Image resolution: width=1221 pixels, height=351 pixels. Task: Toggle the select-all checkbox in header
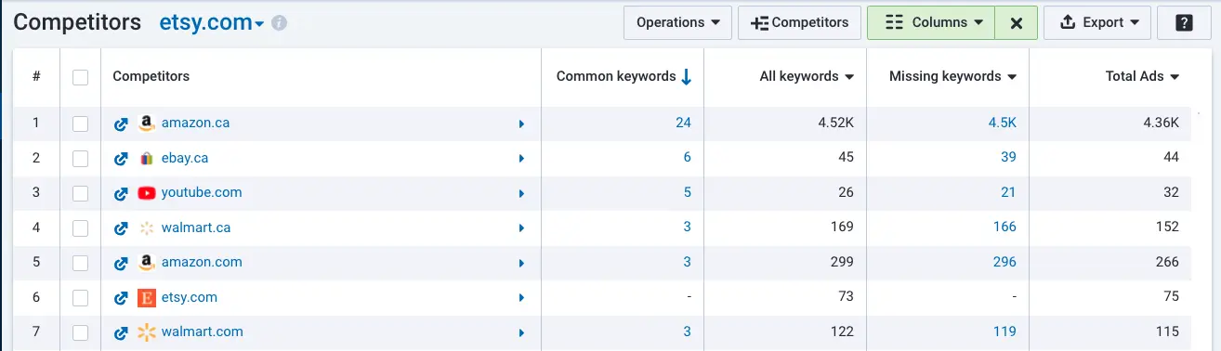click(81, 77)
